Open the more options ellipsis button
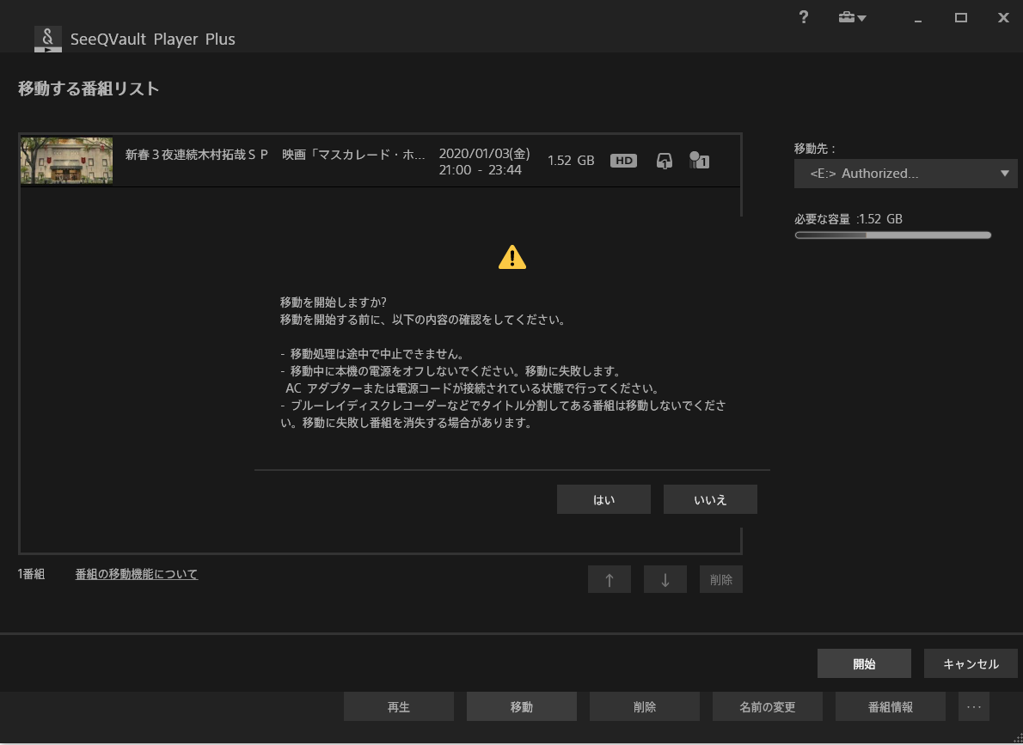This screenshot has height=745, width=1023. [974, 707]
